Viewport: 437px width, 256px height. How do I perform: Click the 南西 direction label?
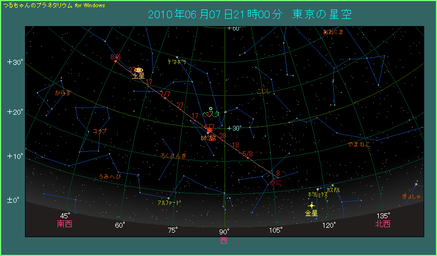pyautogui.click(x=64, y=224)
